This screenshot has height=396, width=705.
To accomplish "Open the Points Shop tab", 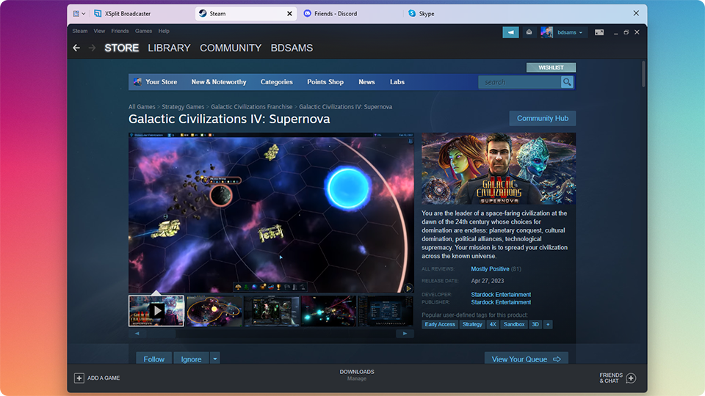I will click(325, 81).
